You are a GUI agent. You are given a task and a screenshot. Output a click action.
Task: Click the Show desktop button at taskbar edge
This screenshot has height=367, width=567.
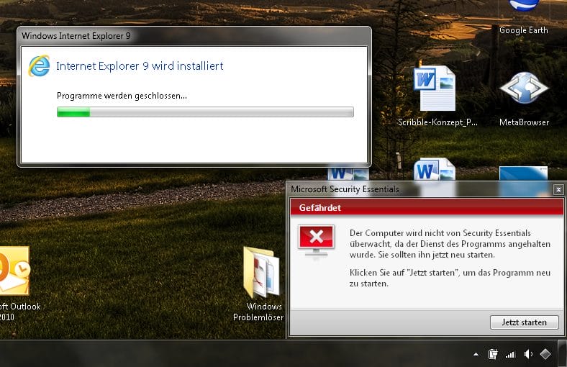tap(563, 354)
